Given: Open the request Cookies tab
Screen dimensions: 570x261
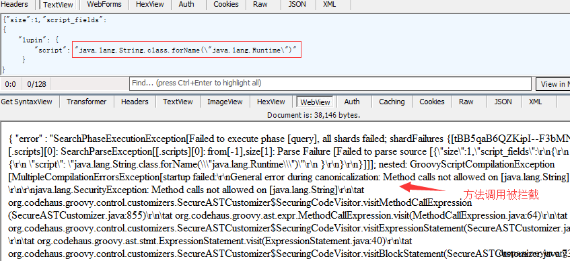Looking at the screenshot, I should point(226,4).
